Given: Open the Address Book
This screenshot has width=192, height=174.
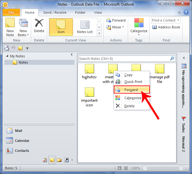Looking at the screenshot, I should point(166,27).
